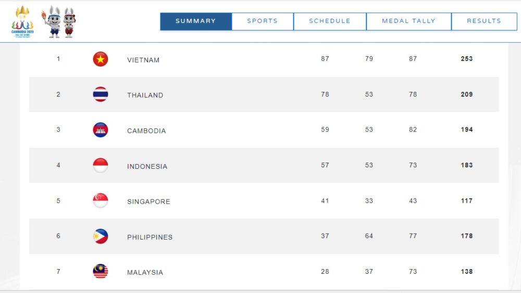The height and width of the screenshot is (293, 521).
Task: Go to the Medal Tally tab
Action: (408, 21)
